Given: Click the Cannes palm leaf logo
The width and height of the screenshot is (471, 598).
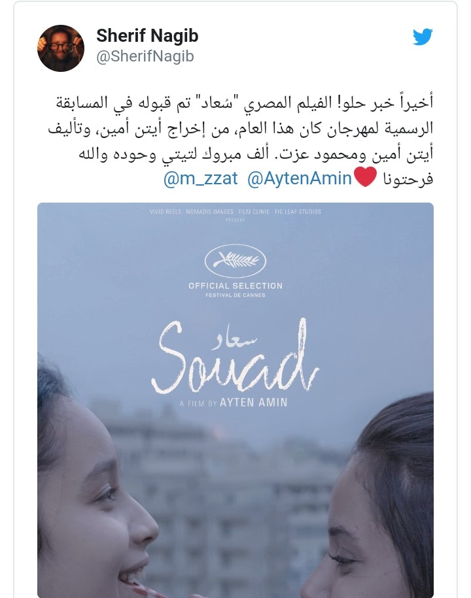Looking at the screenshot, I should (235, 261).
